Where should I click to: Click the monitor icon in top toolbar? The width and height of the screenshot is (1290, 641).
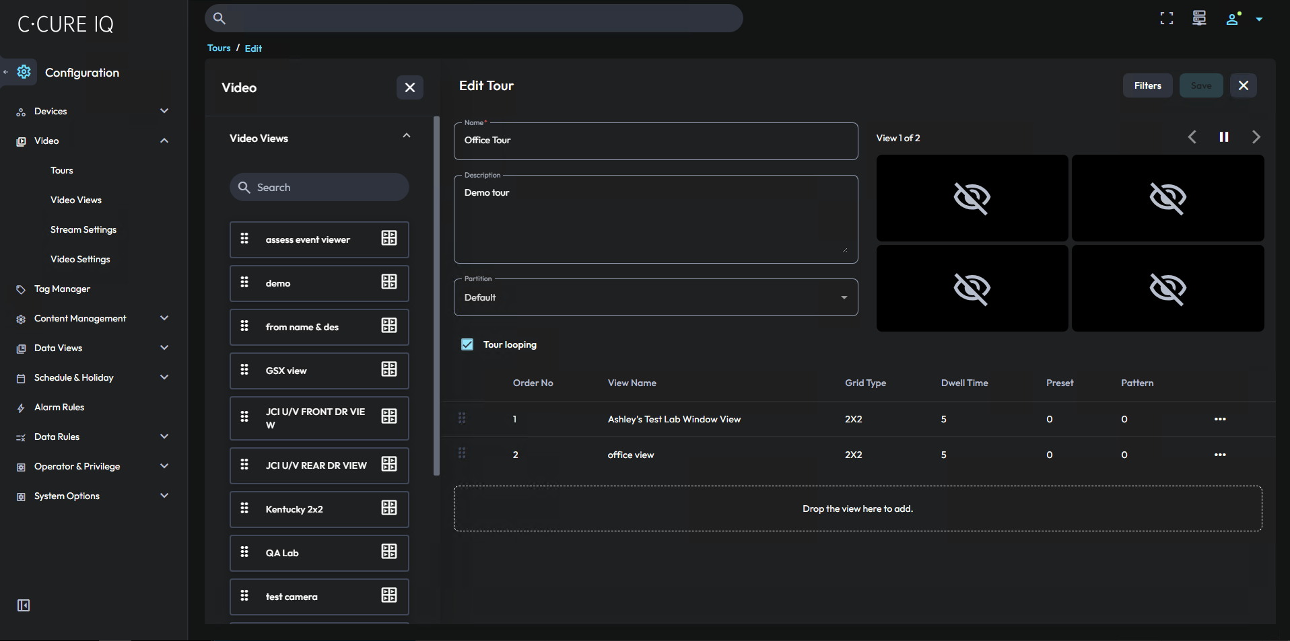coord(1198,18)
